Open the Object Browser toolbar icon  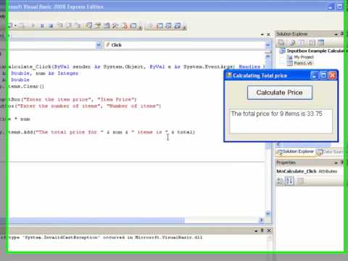[x=107, y=25]
